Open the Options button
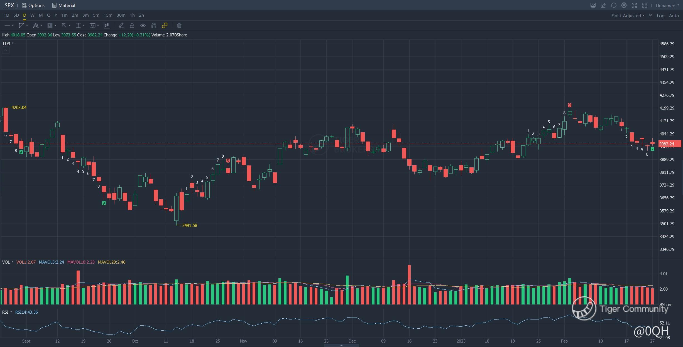 click(33, 5)
